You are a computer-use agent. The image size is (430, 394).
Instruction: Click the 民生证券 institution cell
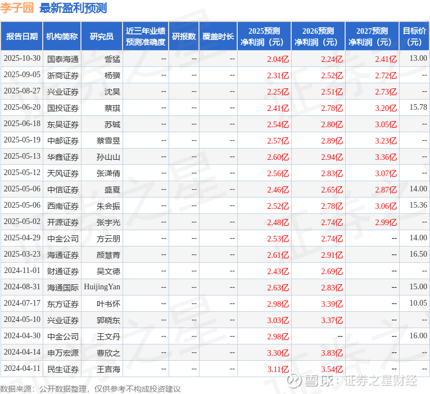point(63,369)
